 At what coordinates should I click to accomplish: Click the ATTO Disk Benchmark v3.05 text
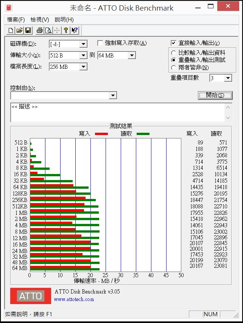point(87,292)
